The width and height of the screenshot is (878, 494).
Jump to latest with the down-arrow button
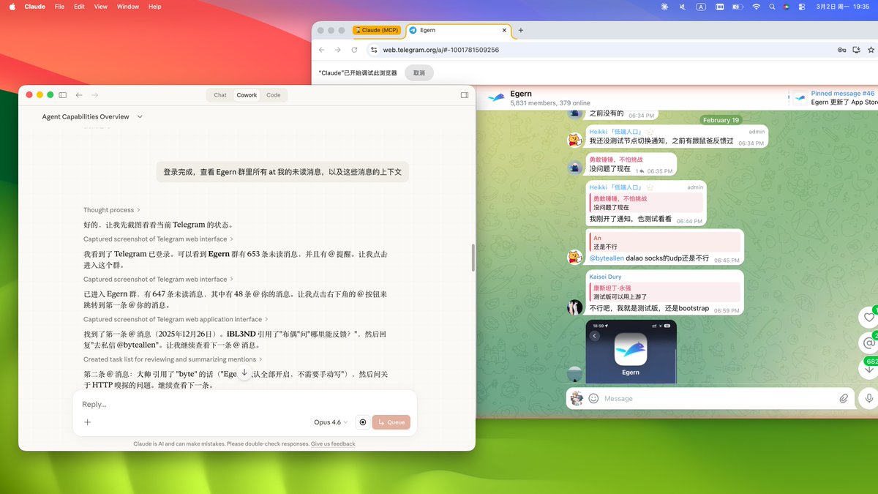click(x=244, y=373)
